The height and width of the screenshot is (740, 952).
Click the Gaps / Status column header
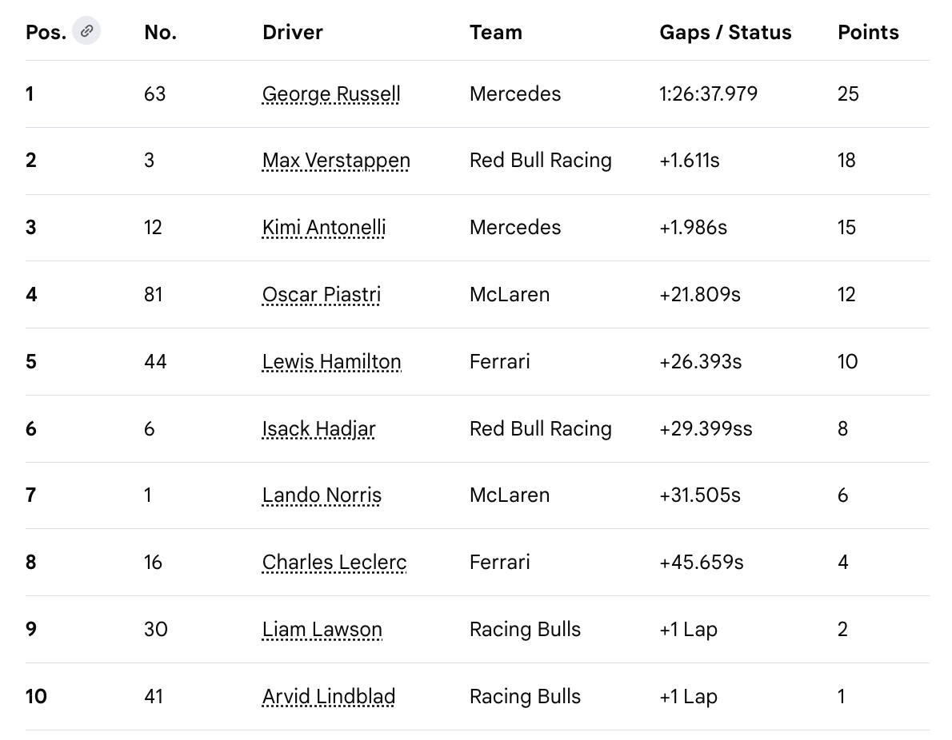click(x=726, y=32)
